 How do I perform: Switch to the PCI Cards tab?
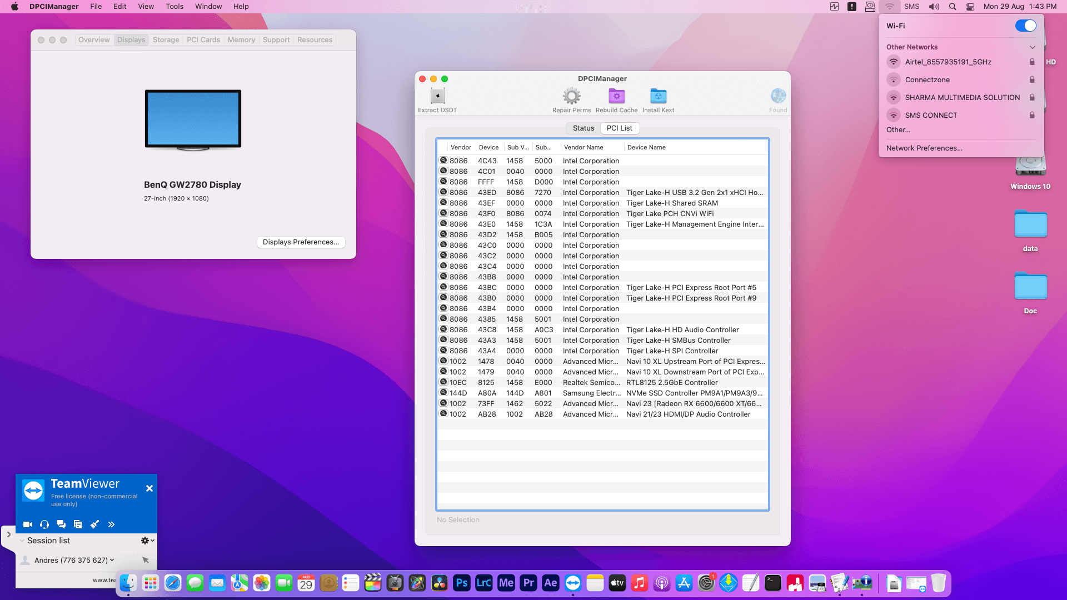pyautogui.click(x=203, y=40)
